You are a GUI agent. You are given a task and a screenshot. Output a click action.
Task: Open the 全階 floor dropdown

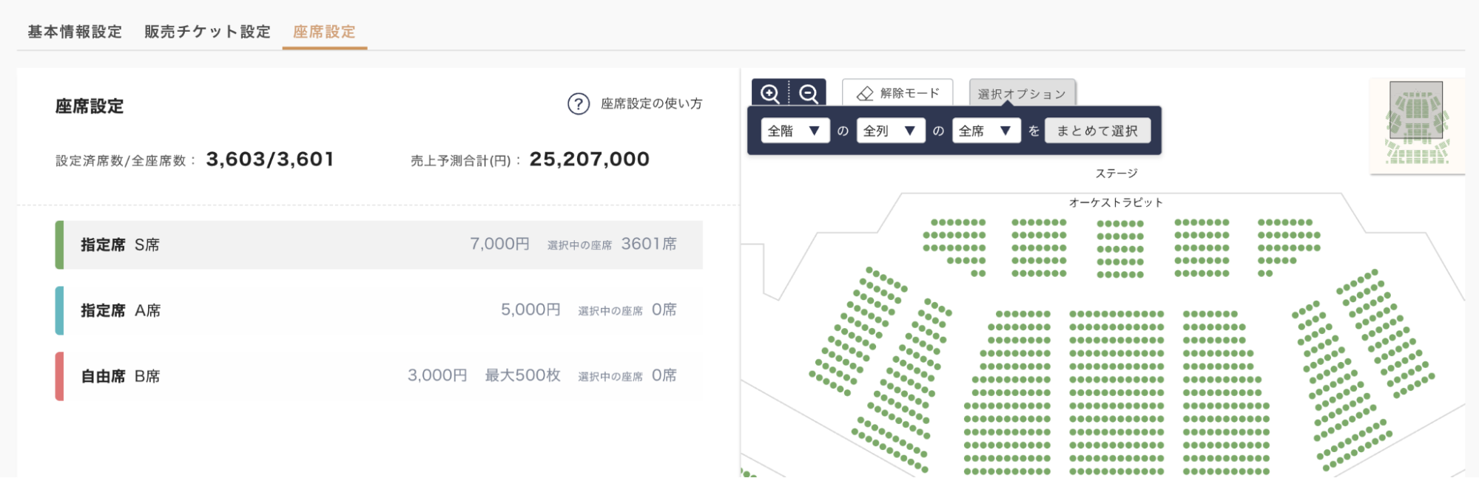pyautogui.click(x=795, y=131)
